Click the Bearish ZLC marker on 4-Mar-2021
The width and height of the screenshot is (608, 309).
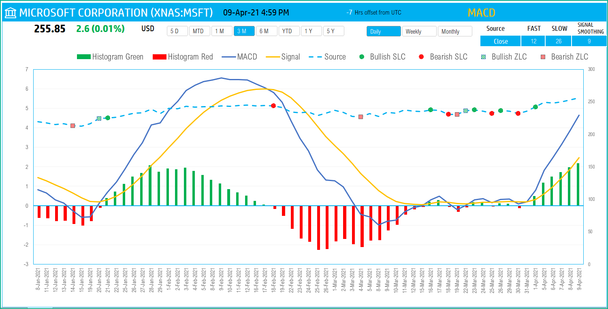pyautogui.click(x=361, y=117)
